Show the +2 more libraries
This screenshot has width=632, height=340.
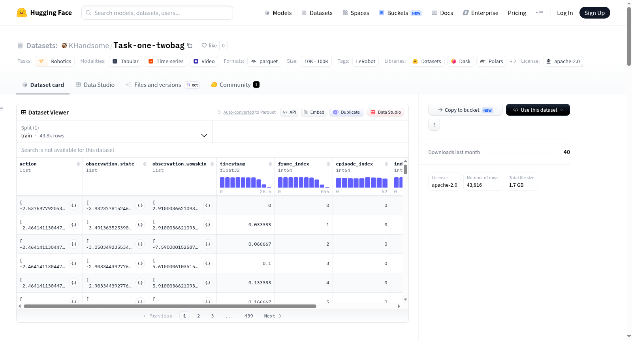(513, 61)
